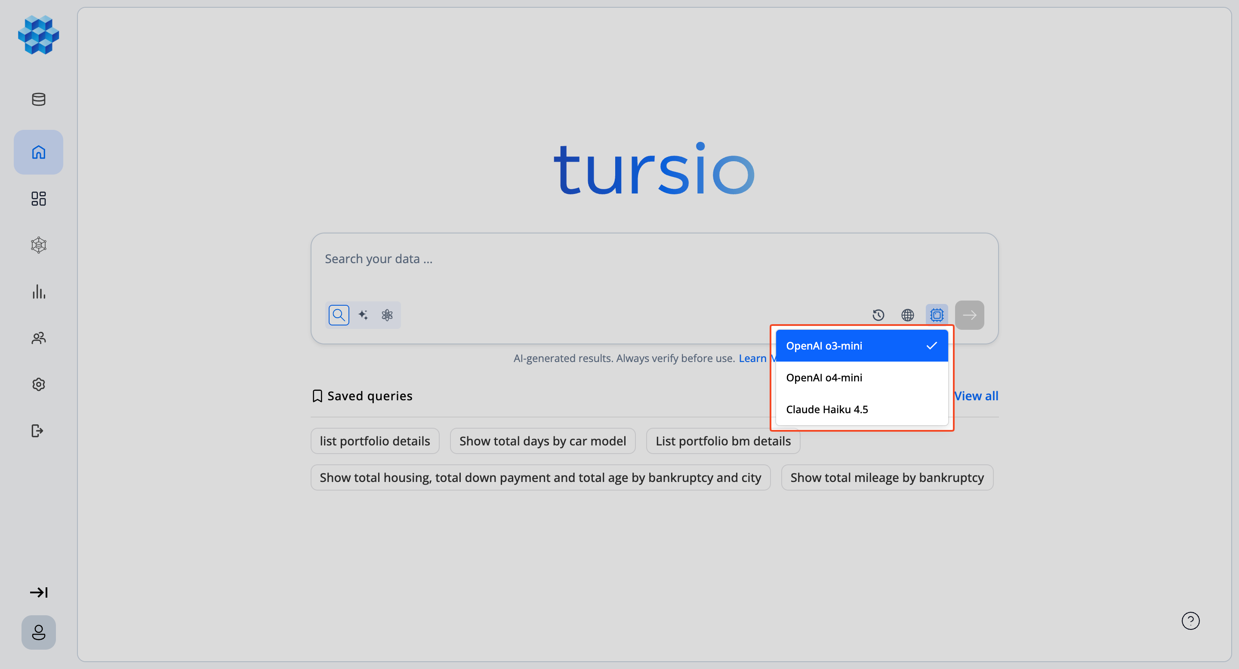Run saved query about housing and down payment
Image resolution: width=1239 pixels, height=669 pixels.
[540, 478]
